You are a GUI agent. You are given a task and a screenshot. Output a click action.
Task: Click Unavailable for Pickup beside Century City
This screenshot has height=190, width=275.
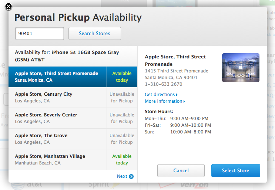pos(122,97)
